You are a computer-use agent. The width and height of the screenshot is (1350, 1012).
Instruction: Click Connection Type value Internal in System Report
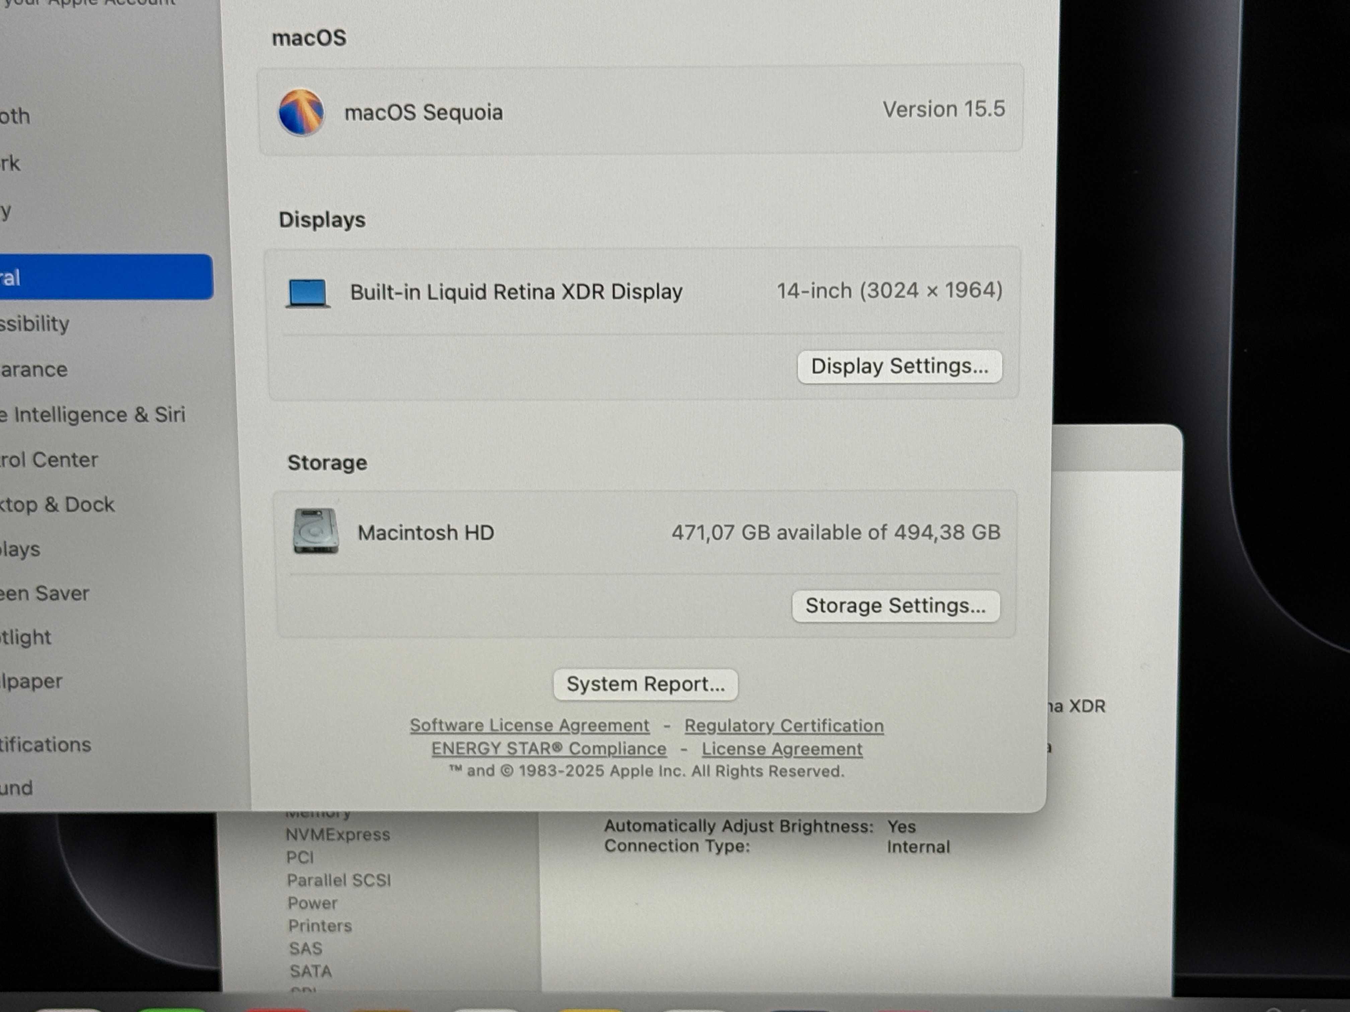coord(918,847)
